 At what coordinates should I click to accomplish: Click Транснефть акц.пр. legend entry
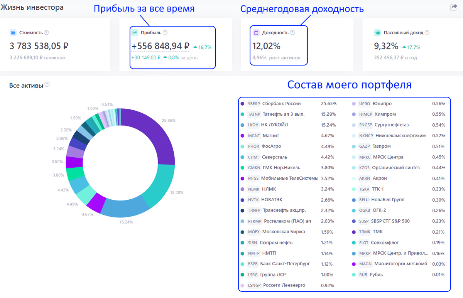point(284,210)
